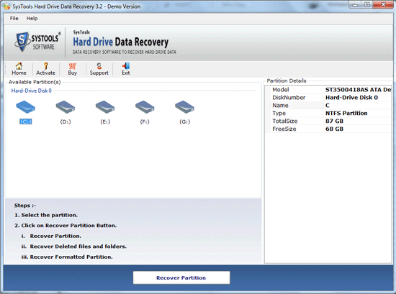Click the SysTools Software logo
The width and height of the screenshot is (396, 294).
tap(37, 42)
